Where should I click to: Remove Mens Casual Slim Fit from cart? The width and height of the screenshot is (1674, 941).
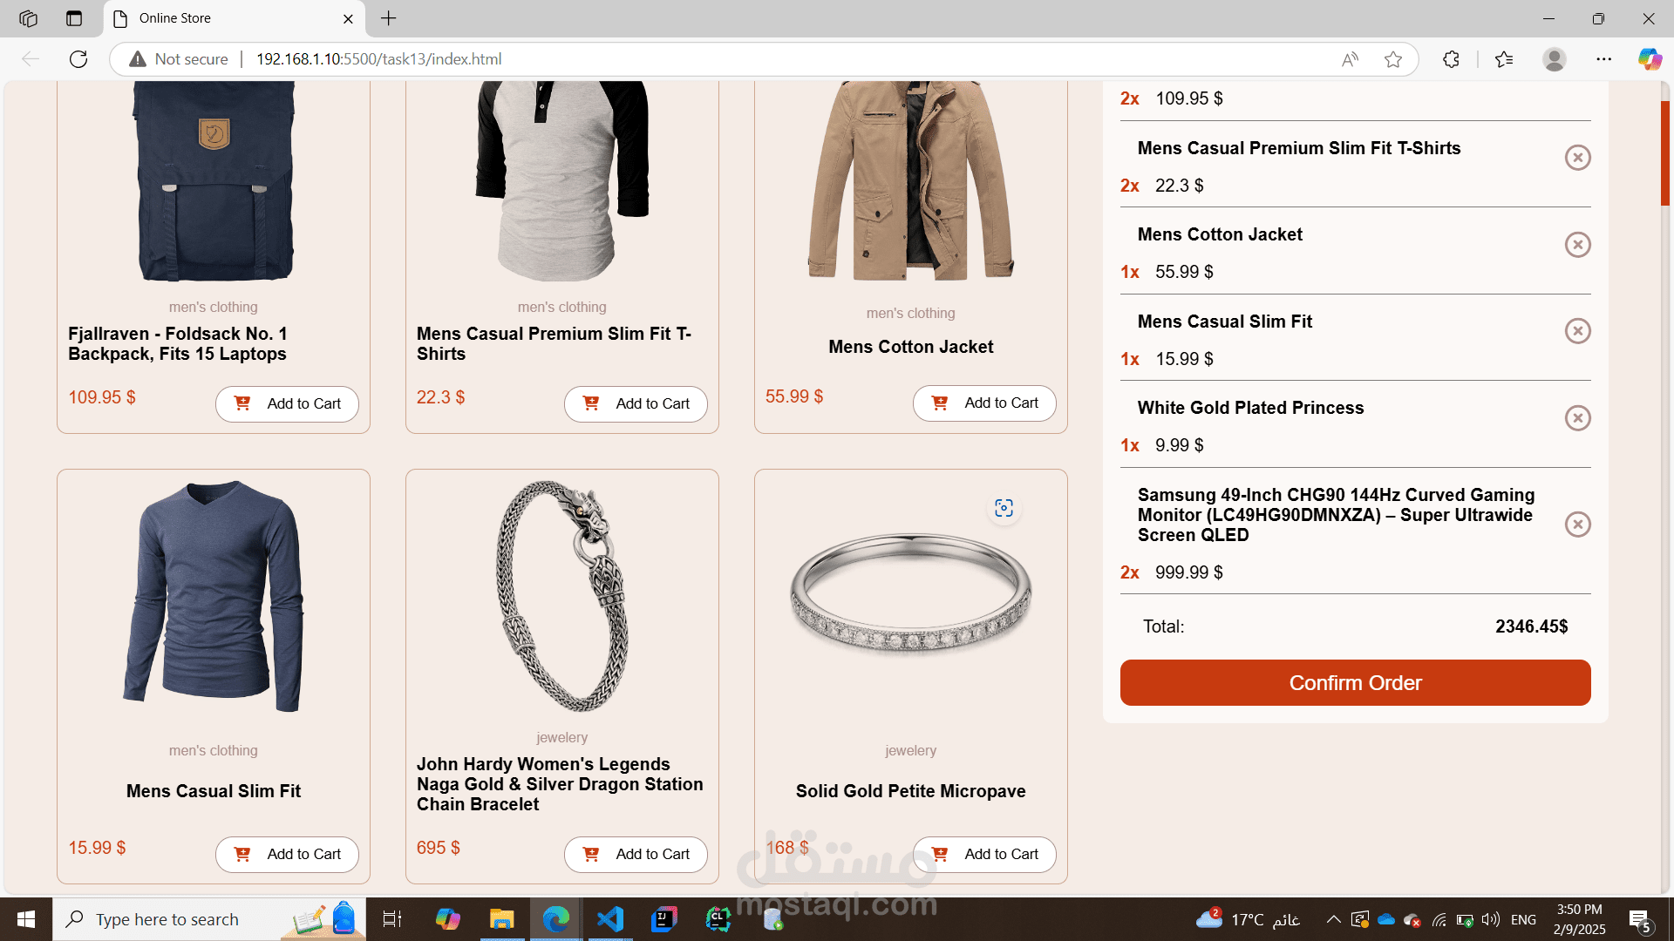click(1577, 331)
